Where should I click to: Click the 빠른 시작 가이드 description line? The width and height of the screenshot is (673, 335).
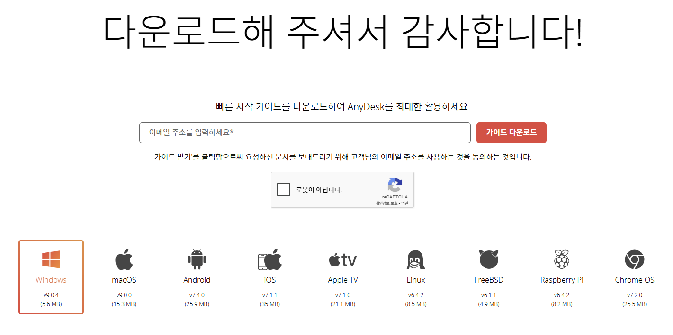pyautogui.click(x=343, y=106)
